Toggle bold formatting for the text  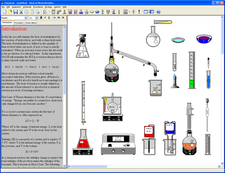point(41,18)
